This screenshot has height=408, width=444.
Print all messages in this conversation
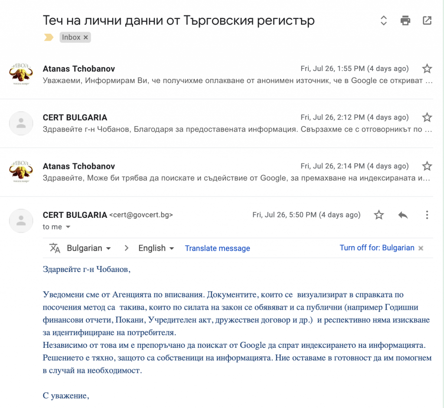(x=405, y=20)
